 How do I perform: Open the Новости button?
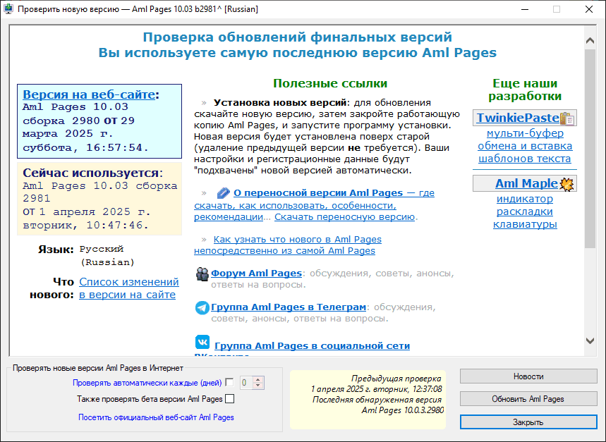(x=528, y=376)
